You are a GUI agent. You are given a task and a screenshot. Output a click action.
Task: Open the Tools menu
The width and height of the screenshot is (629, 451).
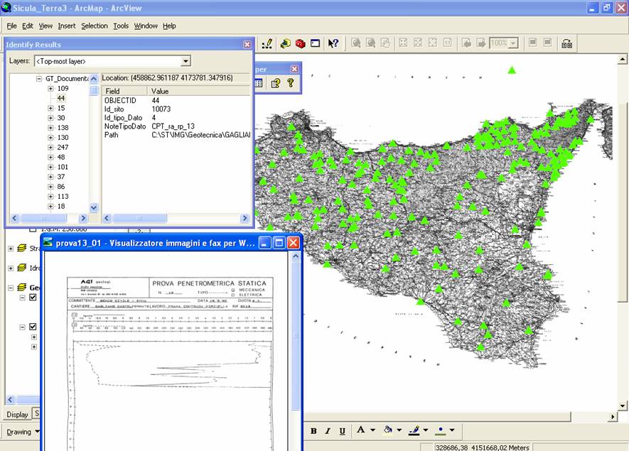[x=121, y=26]
